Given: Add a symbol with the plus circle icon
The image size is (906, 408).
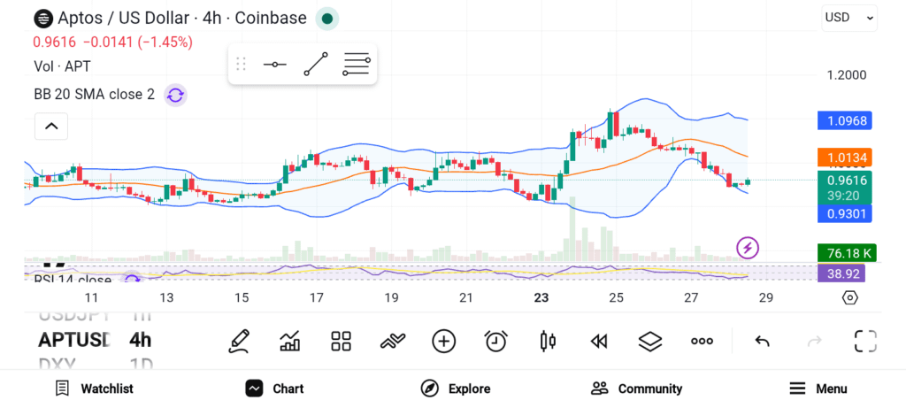Looking at the screenshot, I should pos(444,341).
